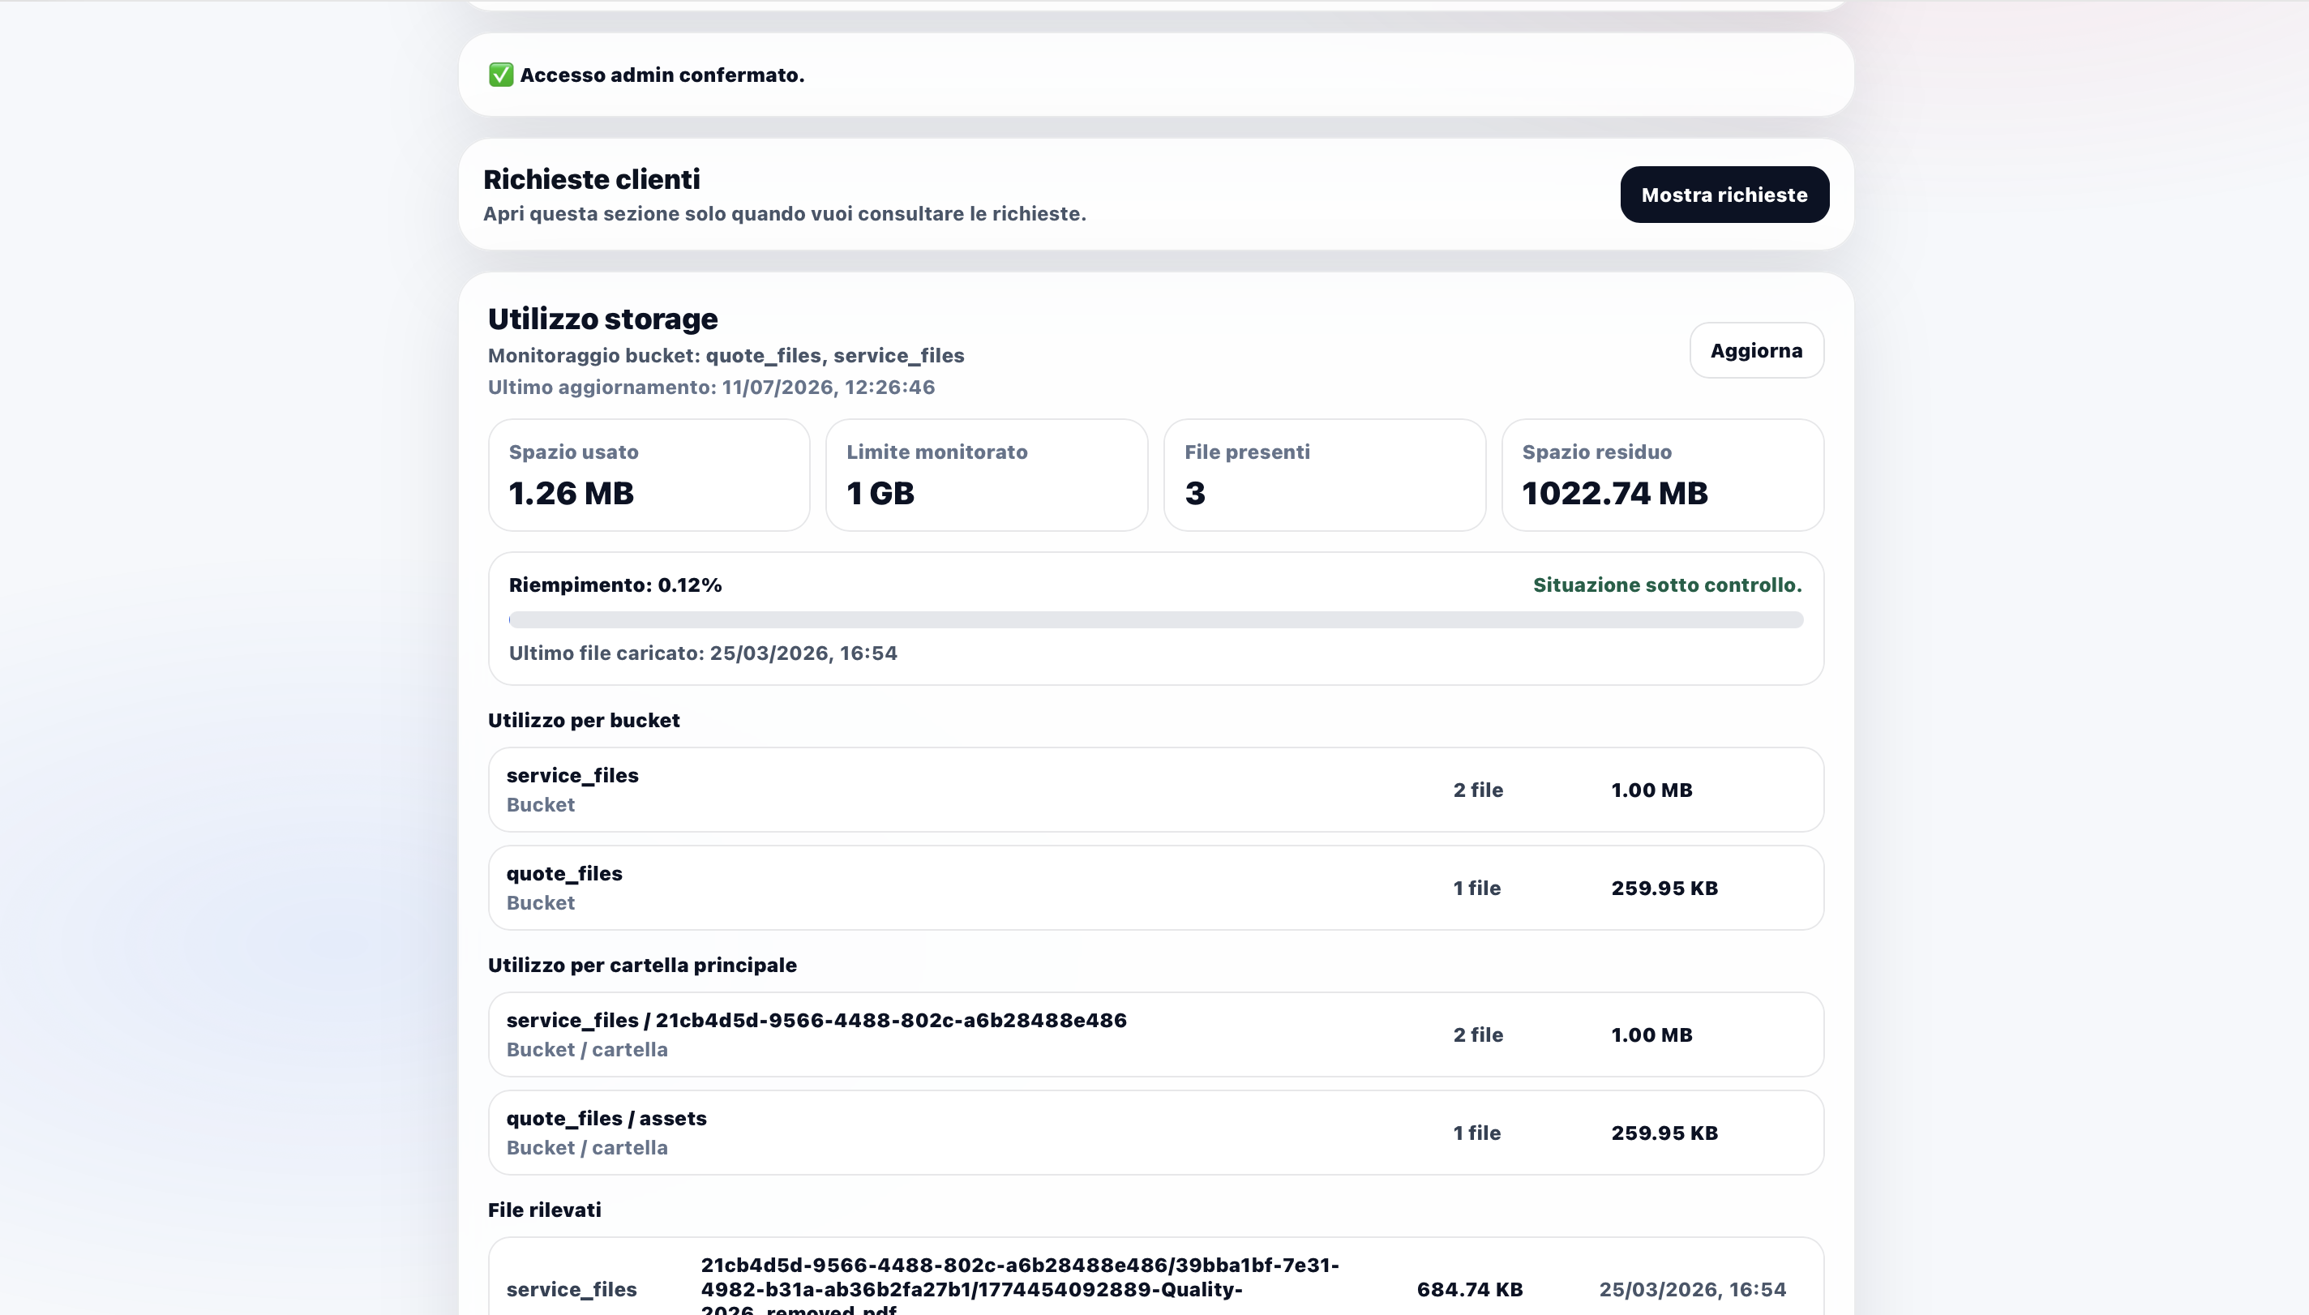Click service_files label in File rilevati row
The width and height of the screenshot is (2309, 1315).
pyautogui.click(x=571, y=1290)
